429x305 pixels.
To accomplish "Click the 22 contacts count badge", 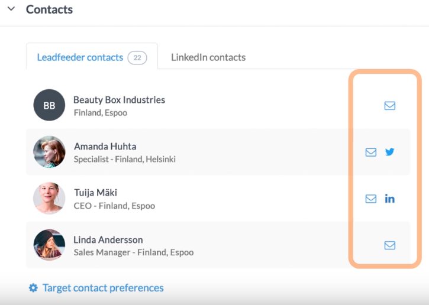I will [137, 58].
